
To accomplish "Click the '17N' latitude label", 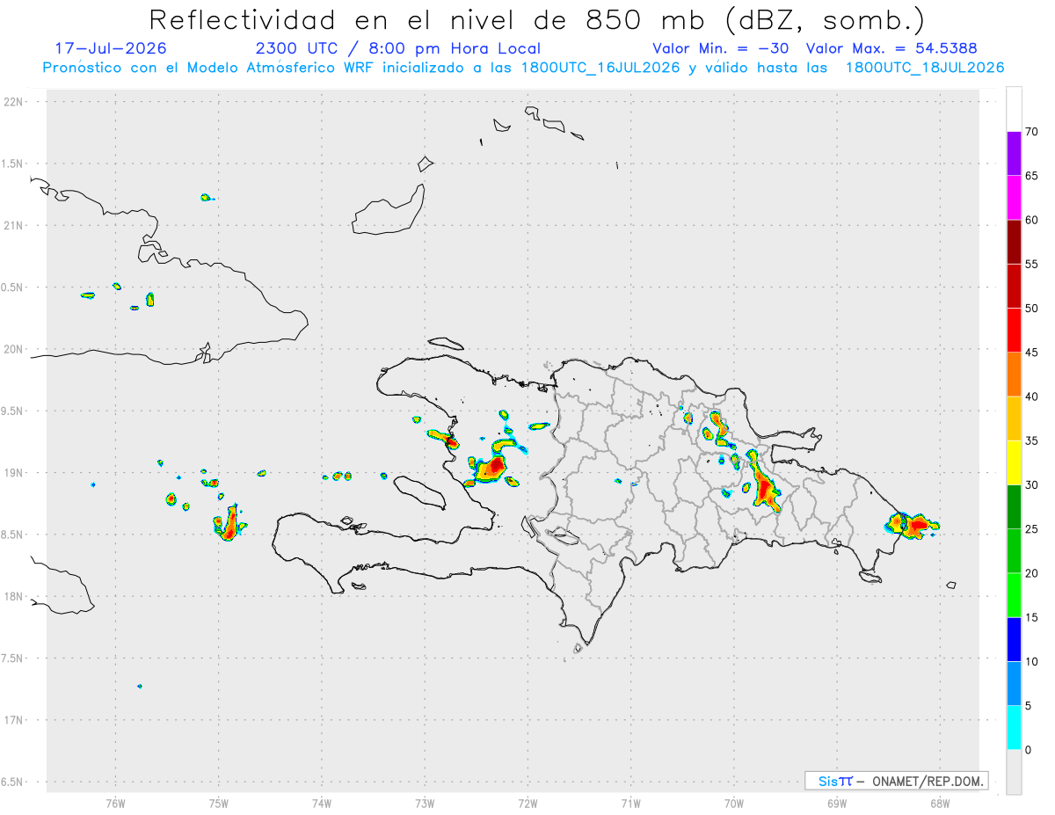I will click(x=15, y=720).
